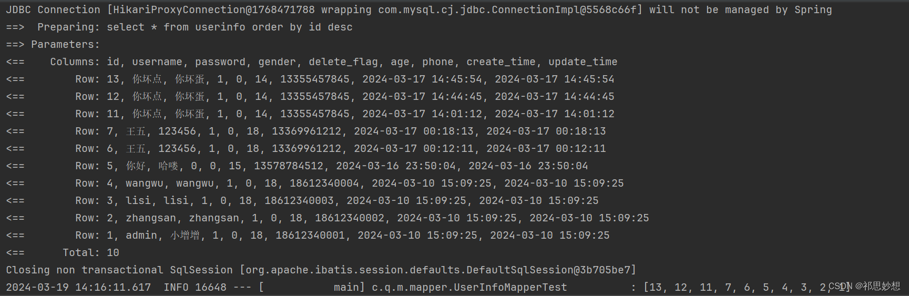909x296 pixels.
Task: Click the row with phone 13578784512
Action: click(x=297, y=166)
